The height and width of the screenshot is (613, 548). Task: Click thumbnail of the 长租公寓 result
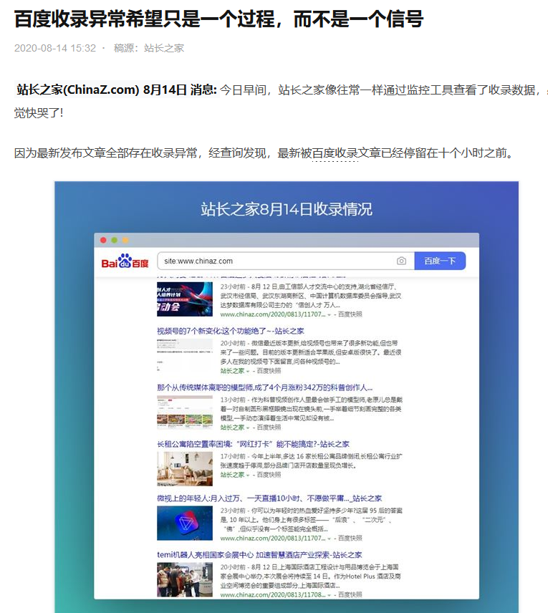tap(185, 469)
